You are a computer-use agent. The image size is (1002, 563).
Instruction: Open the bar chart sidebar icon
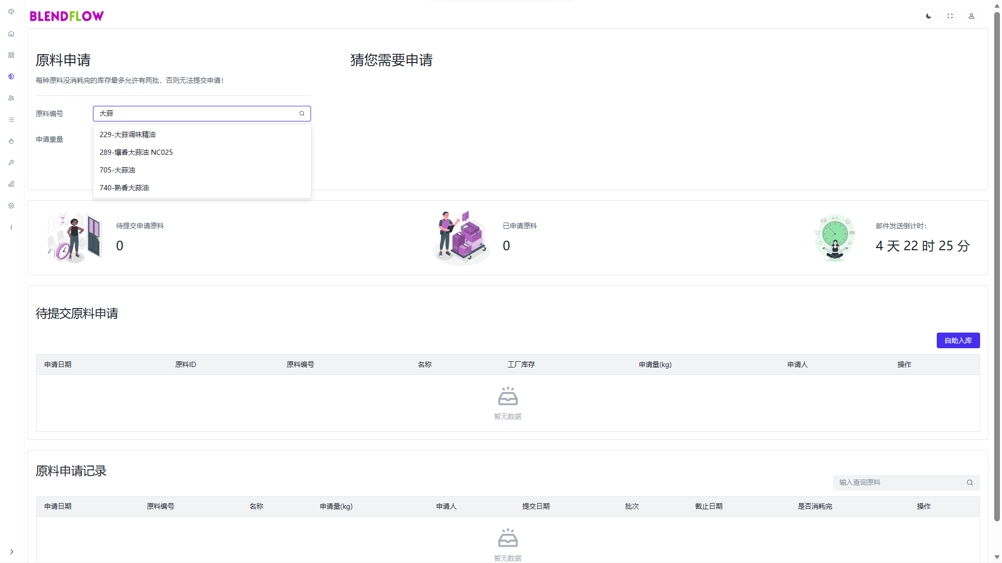[x=11, y=184]
